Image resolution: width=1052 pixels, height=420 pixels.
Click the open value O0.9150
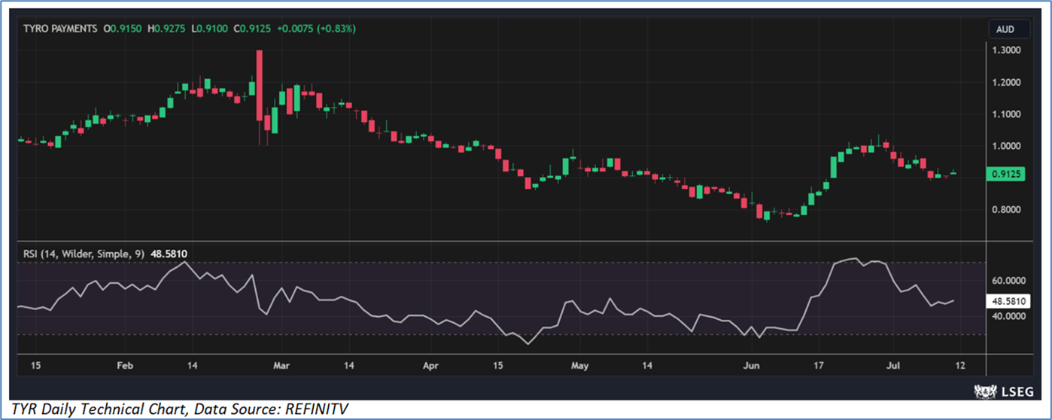click(x=123, y=28)
